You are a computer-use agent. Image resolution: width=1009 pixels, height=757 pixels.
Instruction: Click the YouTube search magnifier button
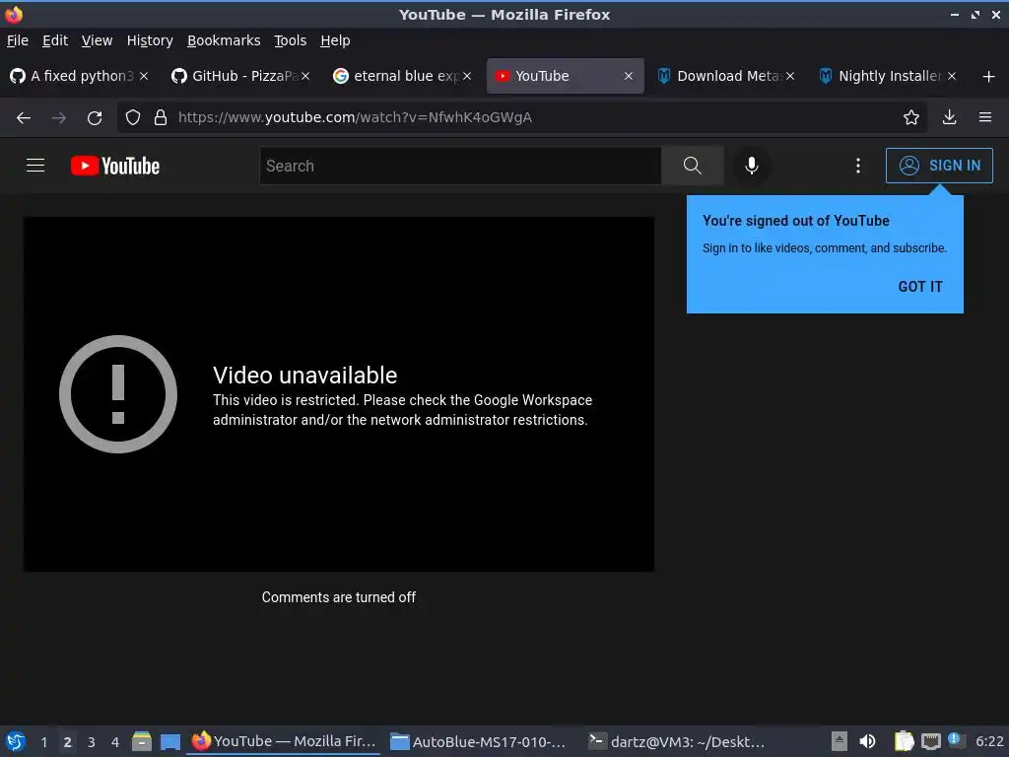pos(693,166)
